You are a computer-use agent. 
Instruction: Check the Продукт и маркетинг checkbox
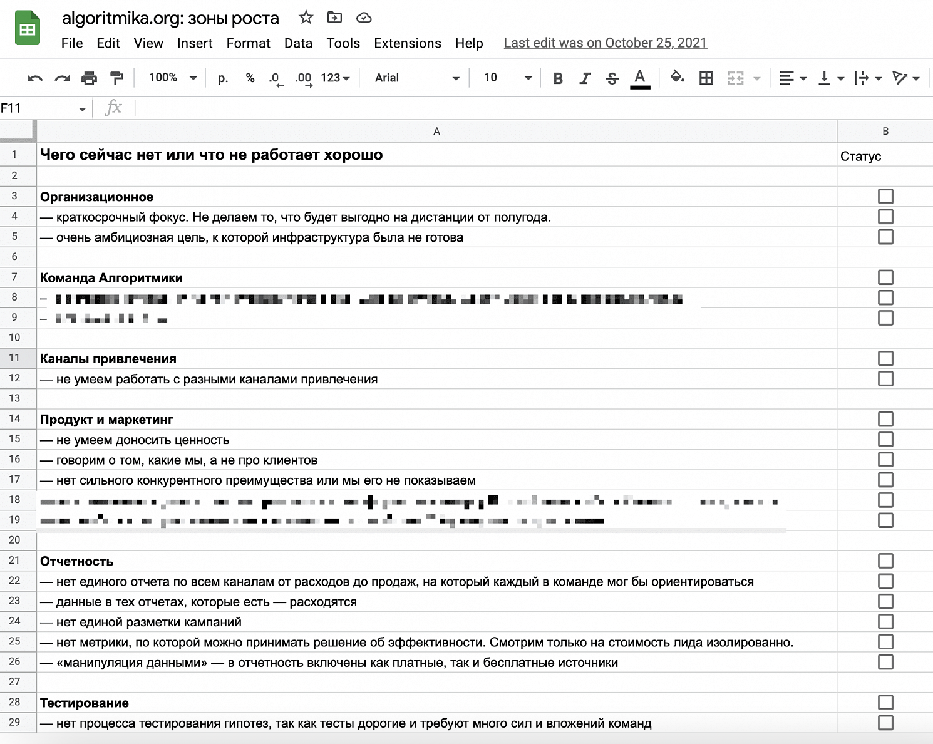(x=885, y=419)
